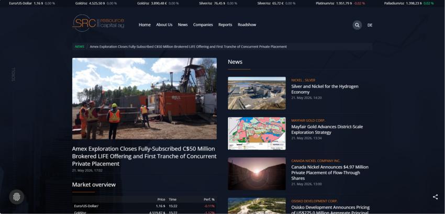Switch language to DE
The width and height of the screenshot is (445, 214).
(x=370, y=25)
